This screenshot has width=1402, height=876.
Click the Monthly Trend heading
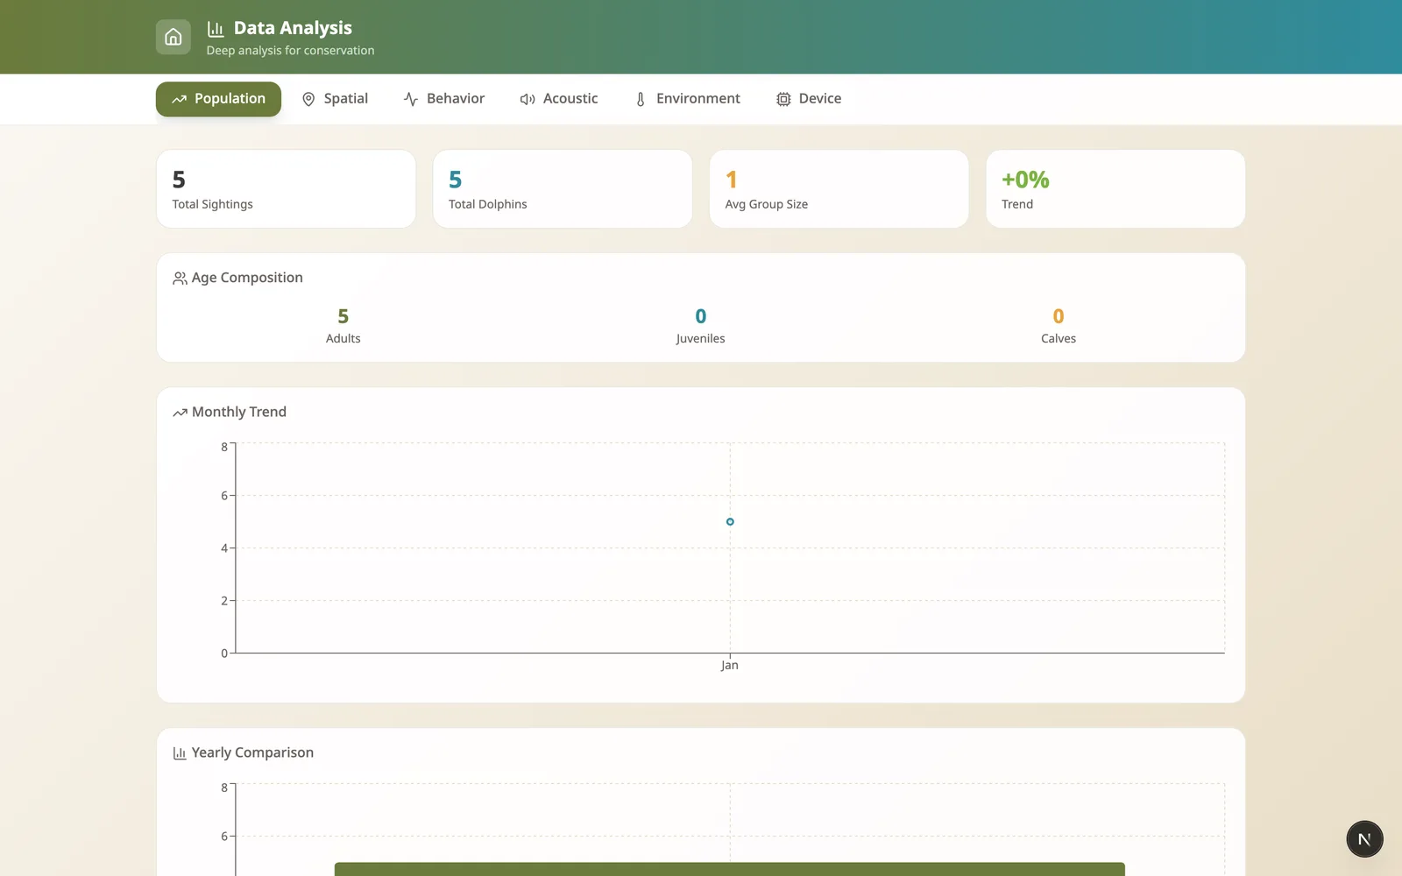[239, 412]
